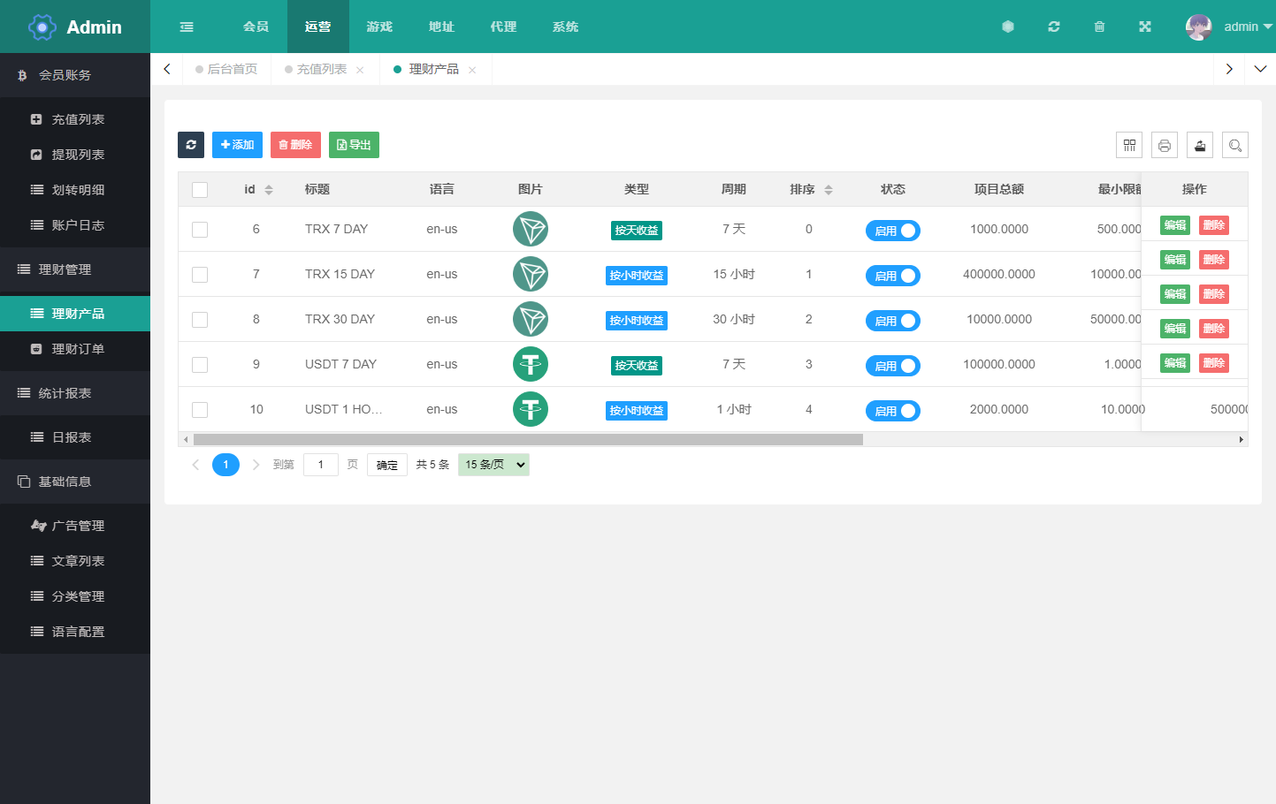Switch to the 后台首页 tab

tap(226, 69)
